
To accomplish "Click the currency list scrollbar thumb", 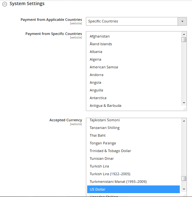I will 184,178.
